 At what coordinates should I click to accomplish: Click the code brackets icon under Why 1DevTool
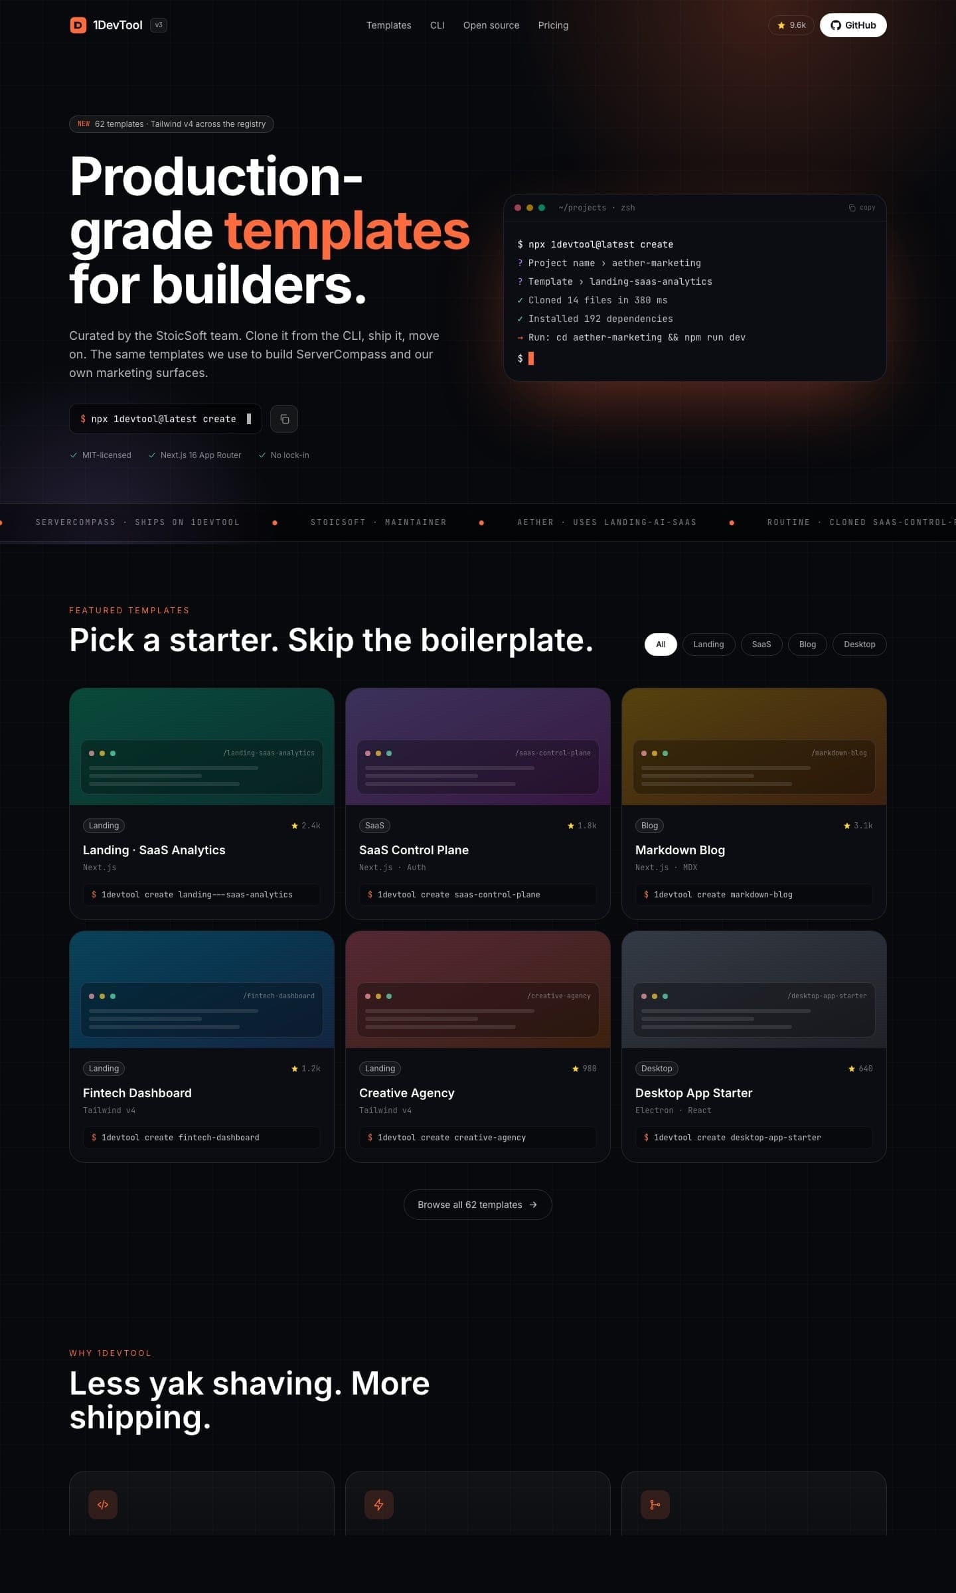coord(104,1505)
